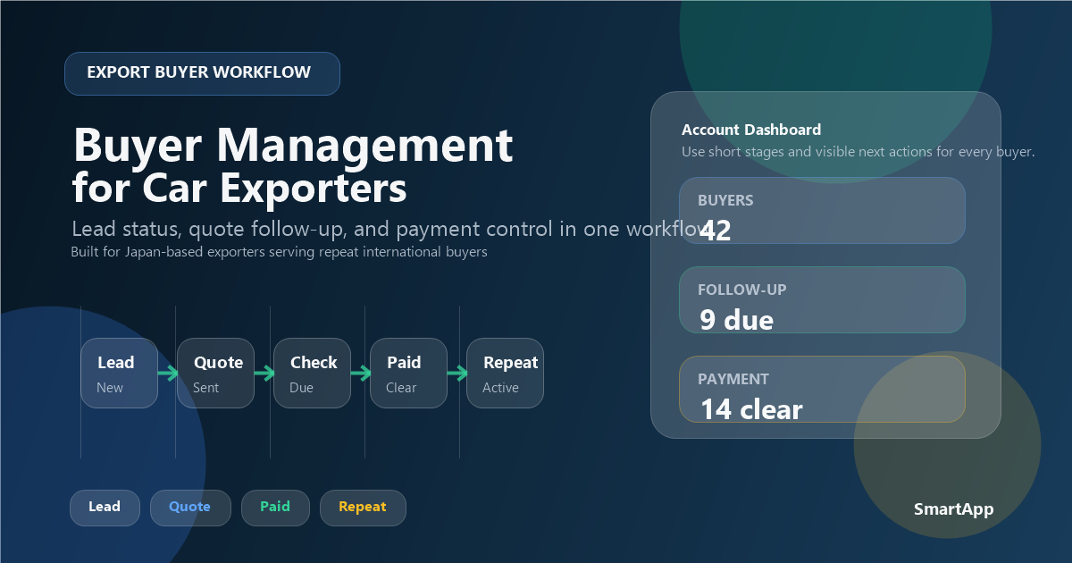
Task: Click the SmartApp logo text
Action: tap(953, 508)
